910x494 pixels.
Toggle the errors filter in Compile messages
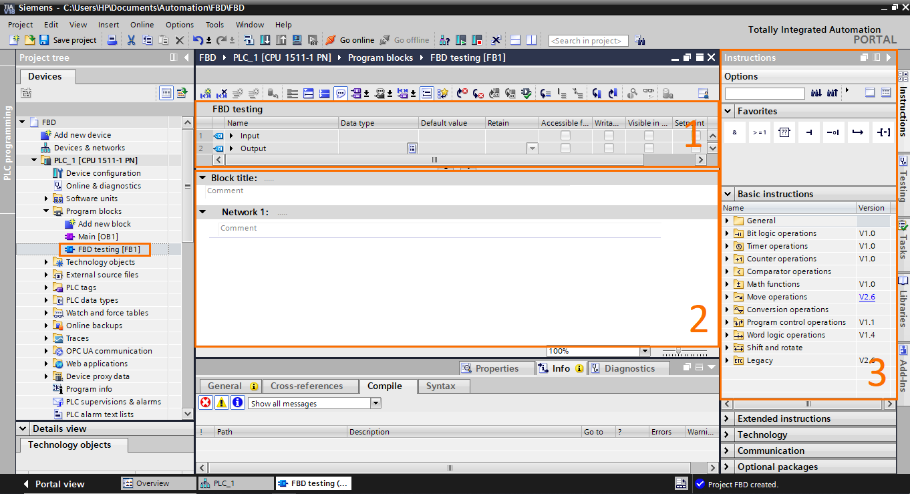click(x=206, y=402)
